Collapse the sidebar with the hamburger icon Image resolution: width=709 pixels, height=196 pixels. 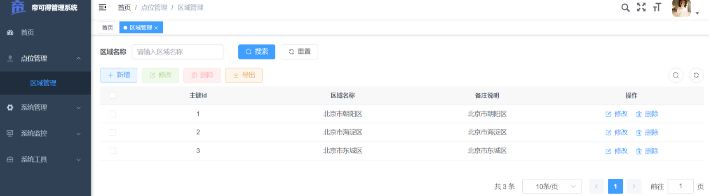[x=103, y=7]
